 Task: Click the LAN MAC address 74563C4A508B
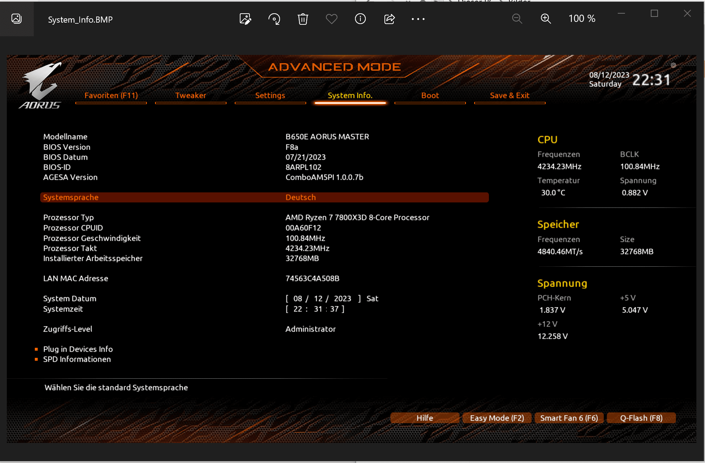pos(312,279)
